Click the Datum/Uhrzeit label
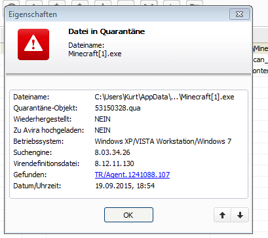The image size is (268, 238). coord(37,186)
